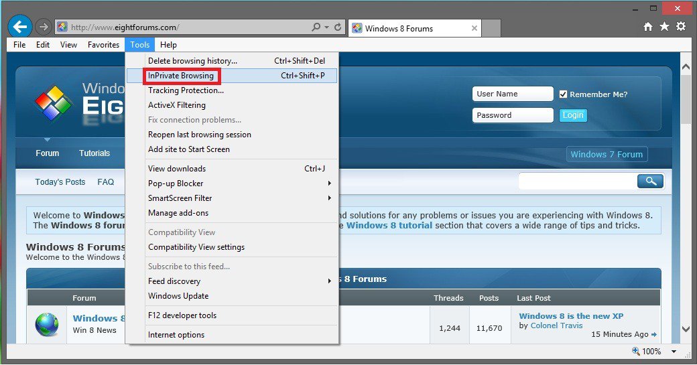
Task: Close the Windows 8 Forums tab
Action: click(474, 28)
